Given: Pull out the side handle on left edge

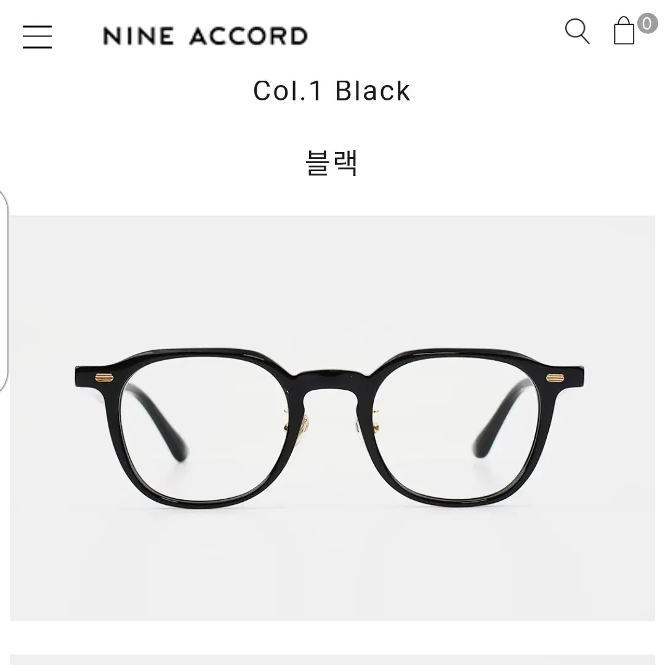Looking at the screenshot, I should [x=4, y=291].
